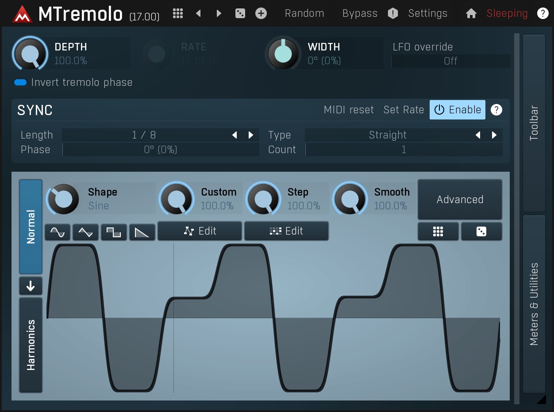This screenshot has height=412, width=554.
Task: Select the square wave shape preset icon
Action: (x=114, y=232)
